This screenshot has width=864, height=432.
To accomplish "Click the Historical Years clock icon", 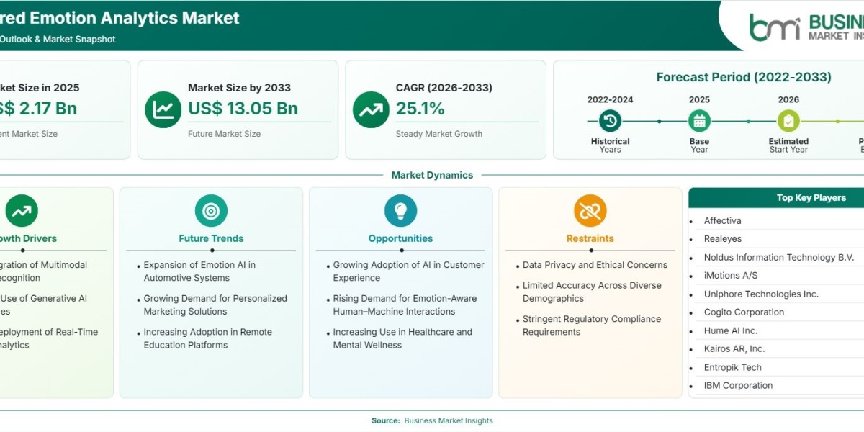I will (610, 121).
